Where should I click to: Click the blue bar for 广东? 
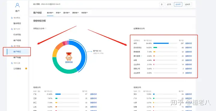coord(58,94)
